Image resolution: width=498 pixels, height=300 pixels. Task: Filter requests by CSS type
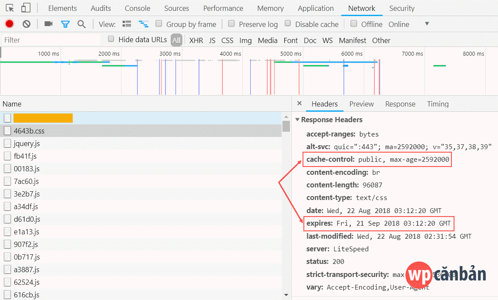[227, 40]
